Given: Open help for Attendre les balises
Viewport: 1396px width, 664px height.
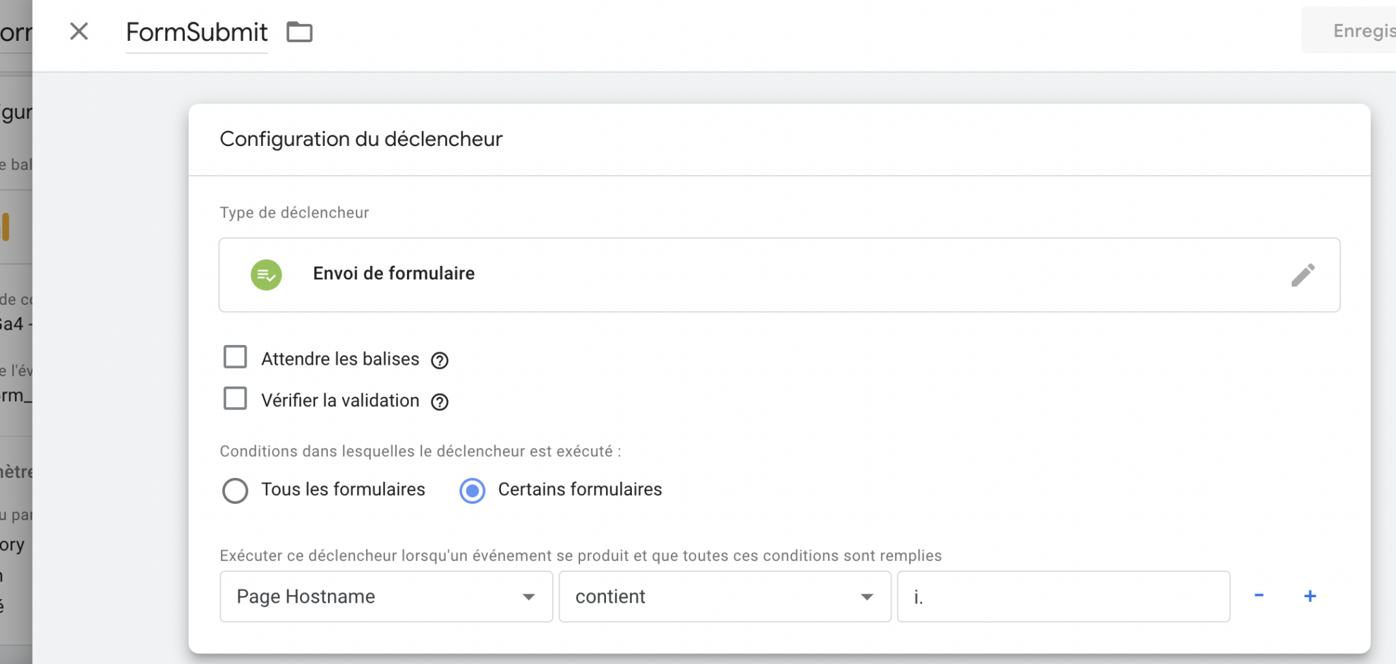Looking at the screenshot, I should (x=440, y=360).
